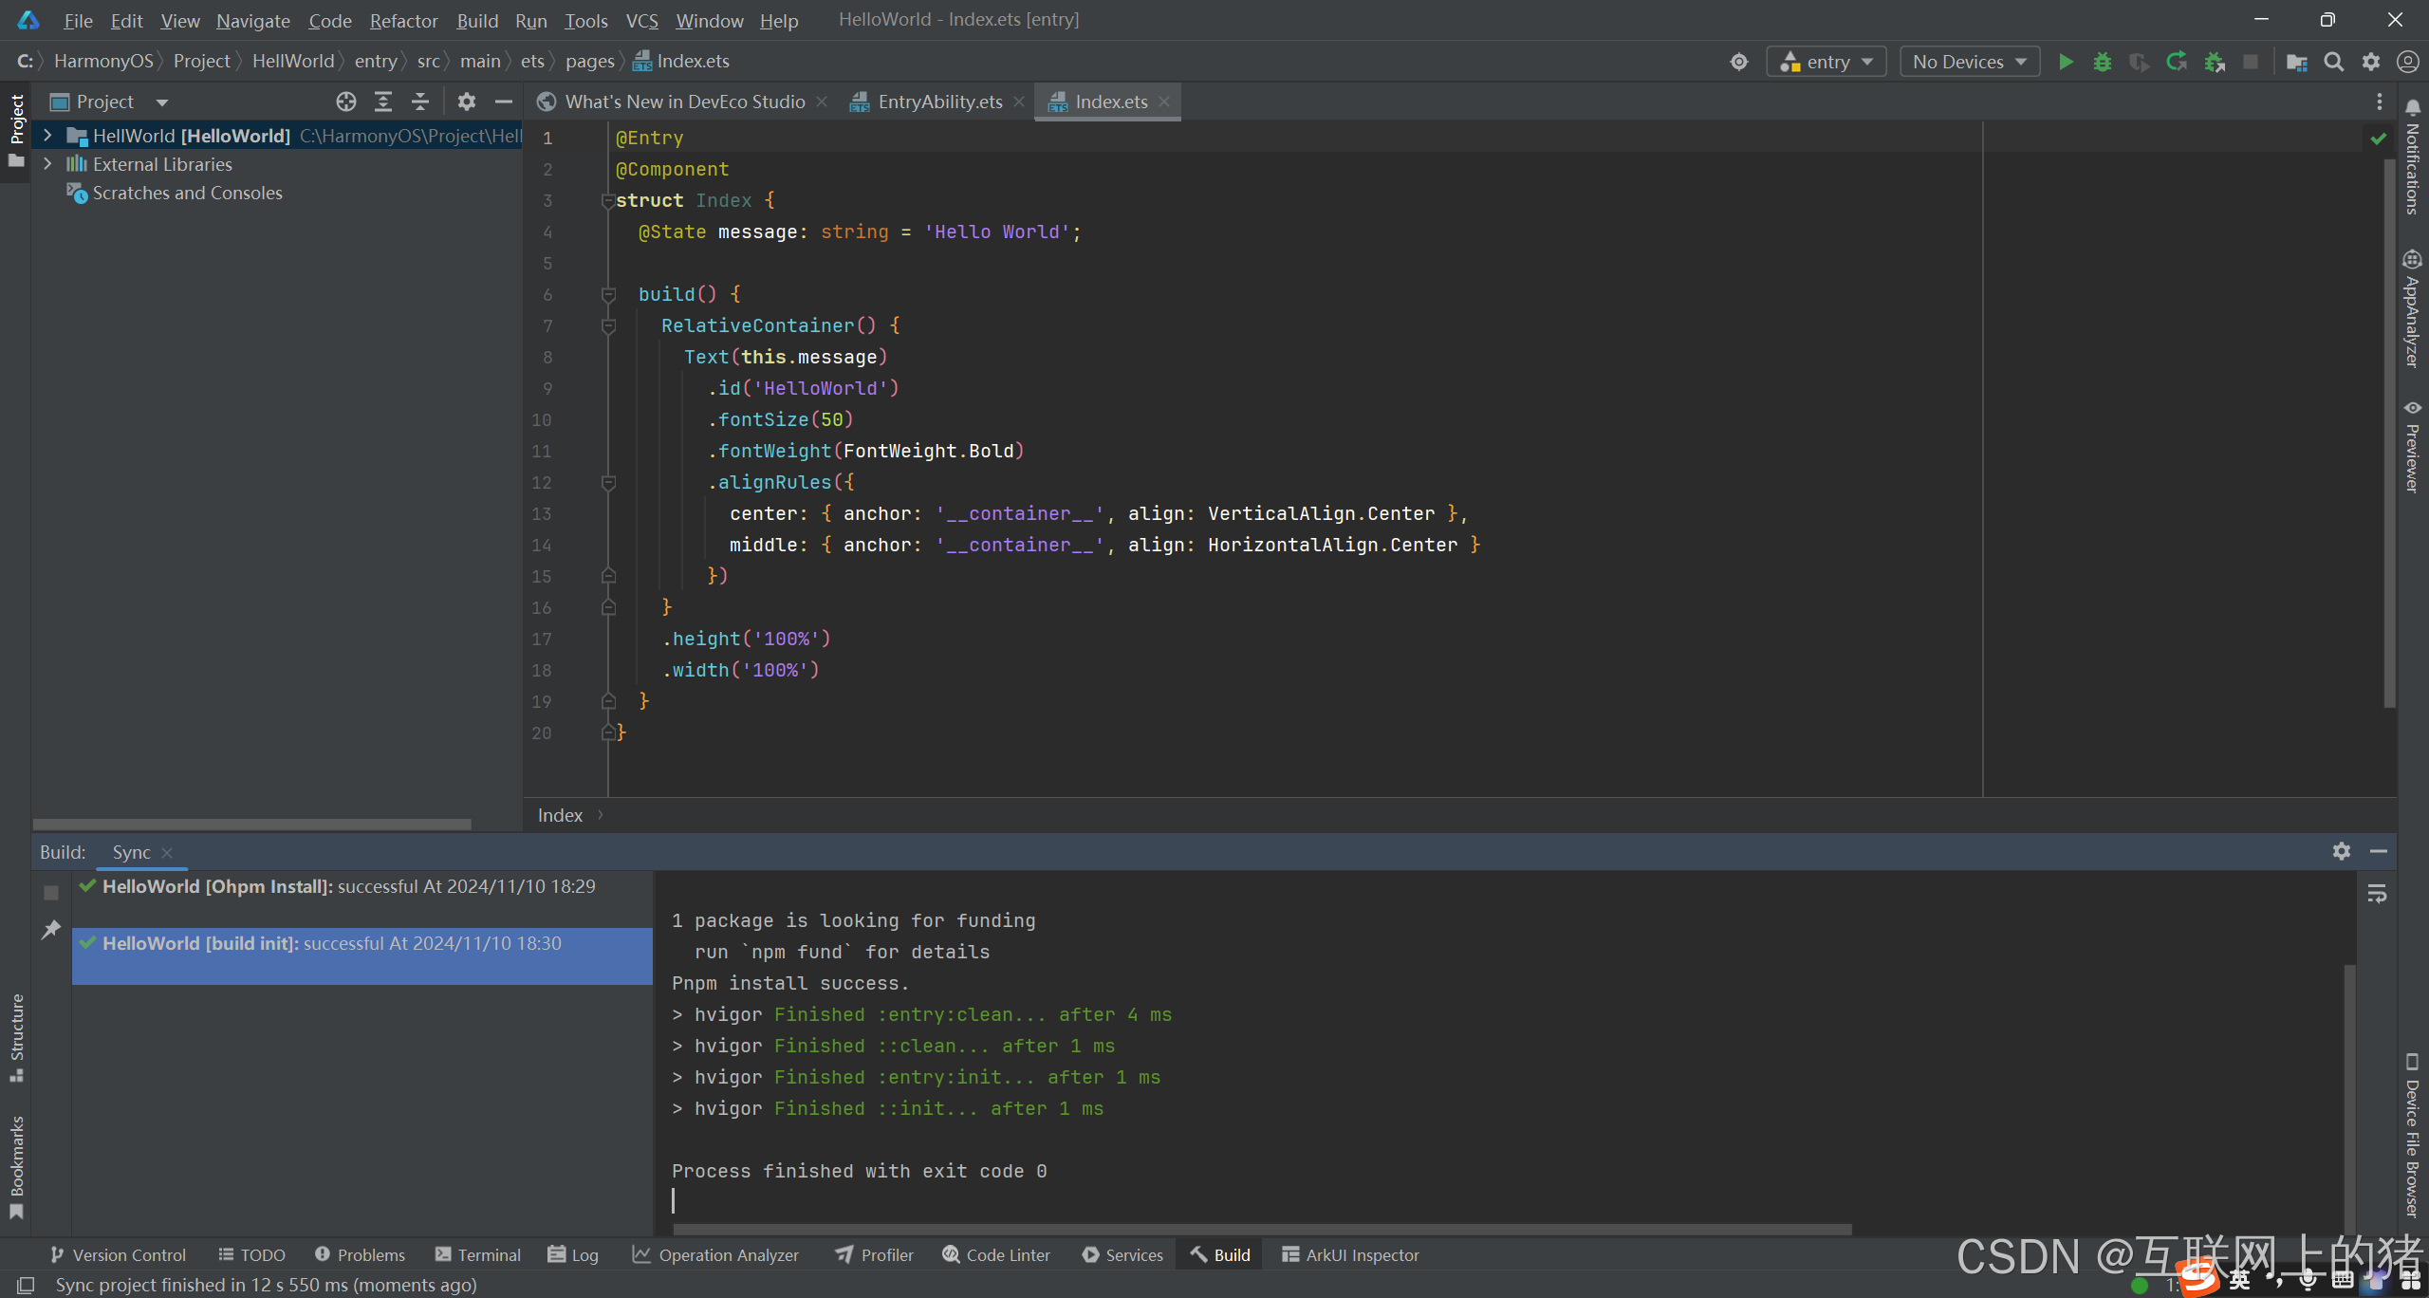Open the Code Linter tool window

996,1254
